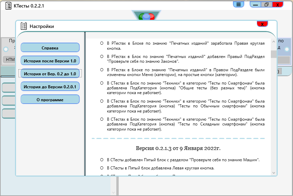
Task: Click entry about "Проверьте себя по знанию Законов"
Action: click(186, 59)
